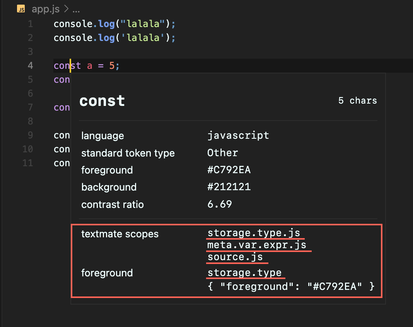Expand the breadcrumb ellipsis after app.js
This screenshot has width=413, height=327.
(76, 9)
